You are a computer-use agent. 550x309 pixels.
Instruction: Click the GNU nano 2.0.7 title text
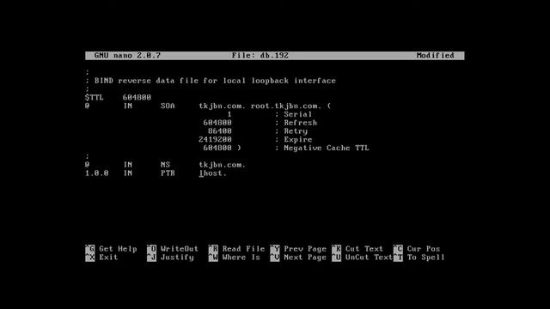coord(127,55)
